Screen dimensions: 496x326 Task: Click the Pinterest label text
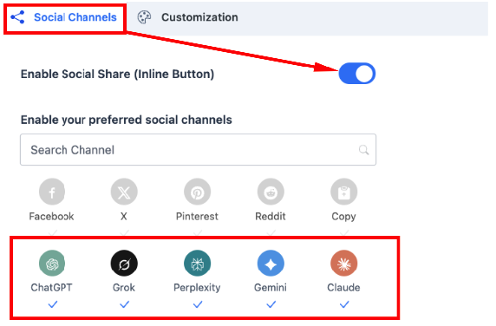[x=197, y=216]
